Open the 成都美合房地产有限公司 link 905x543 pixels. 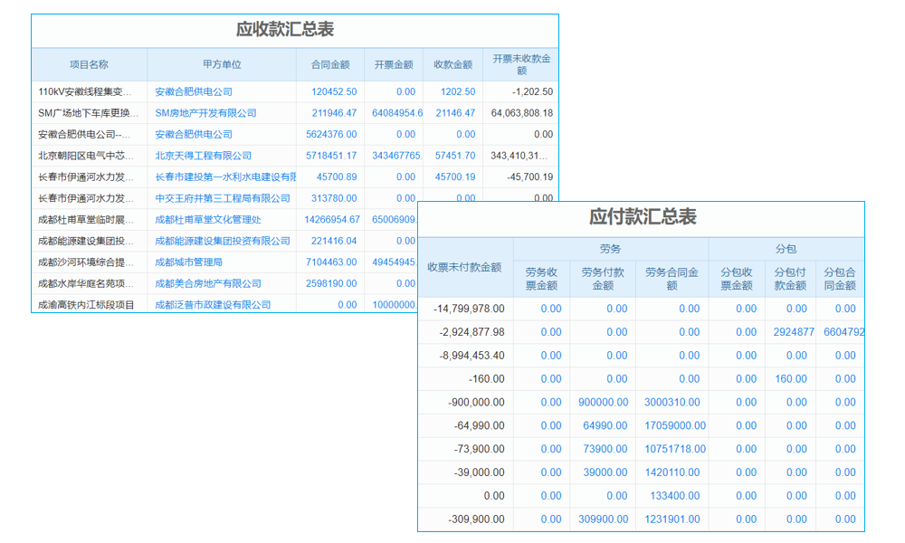pyautogui.click(x=207, y=283)
